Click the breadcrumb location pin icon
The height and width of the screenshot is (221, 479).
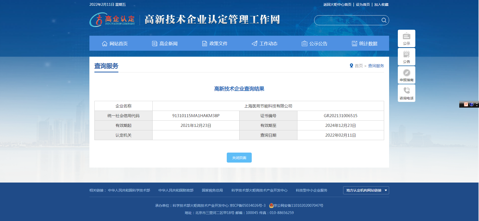pos(351,66)
